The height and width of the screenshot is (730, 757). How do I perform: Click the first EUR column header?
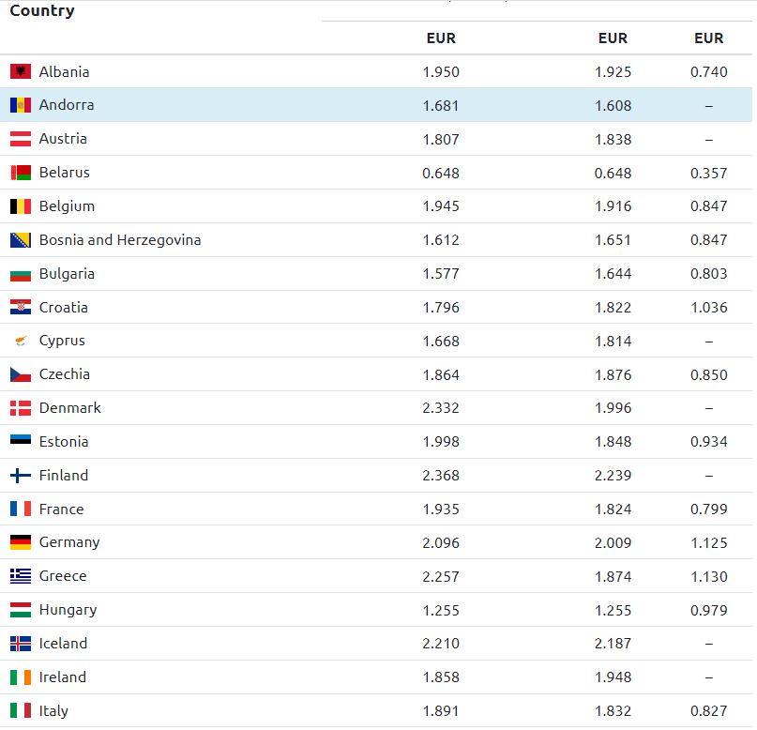click(x=441, y=38)
